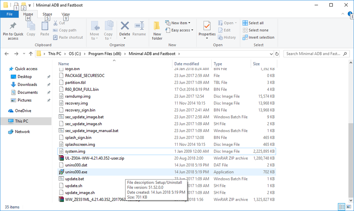Click the Properties ribbon icon
Image resolution: width=354 pixels, height=211 pixels.
207,26
